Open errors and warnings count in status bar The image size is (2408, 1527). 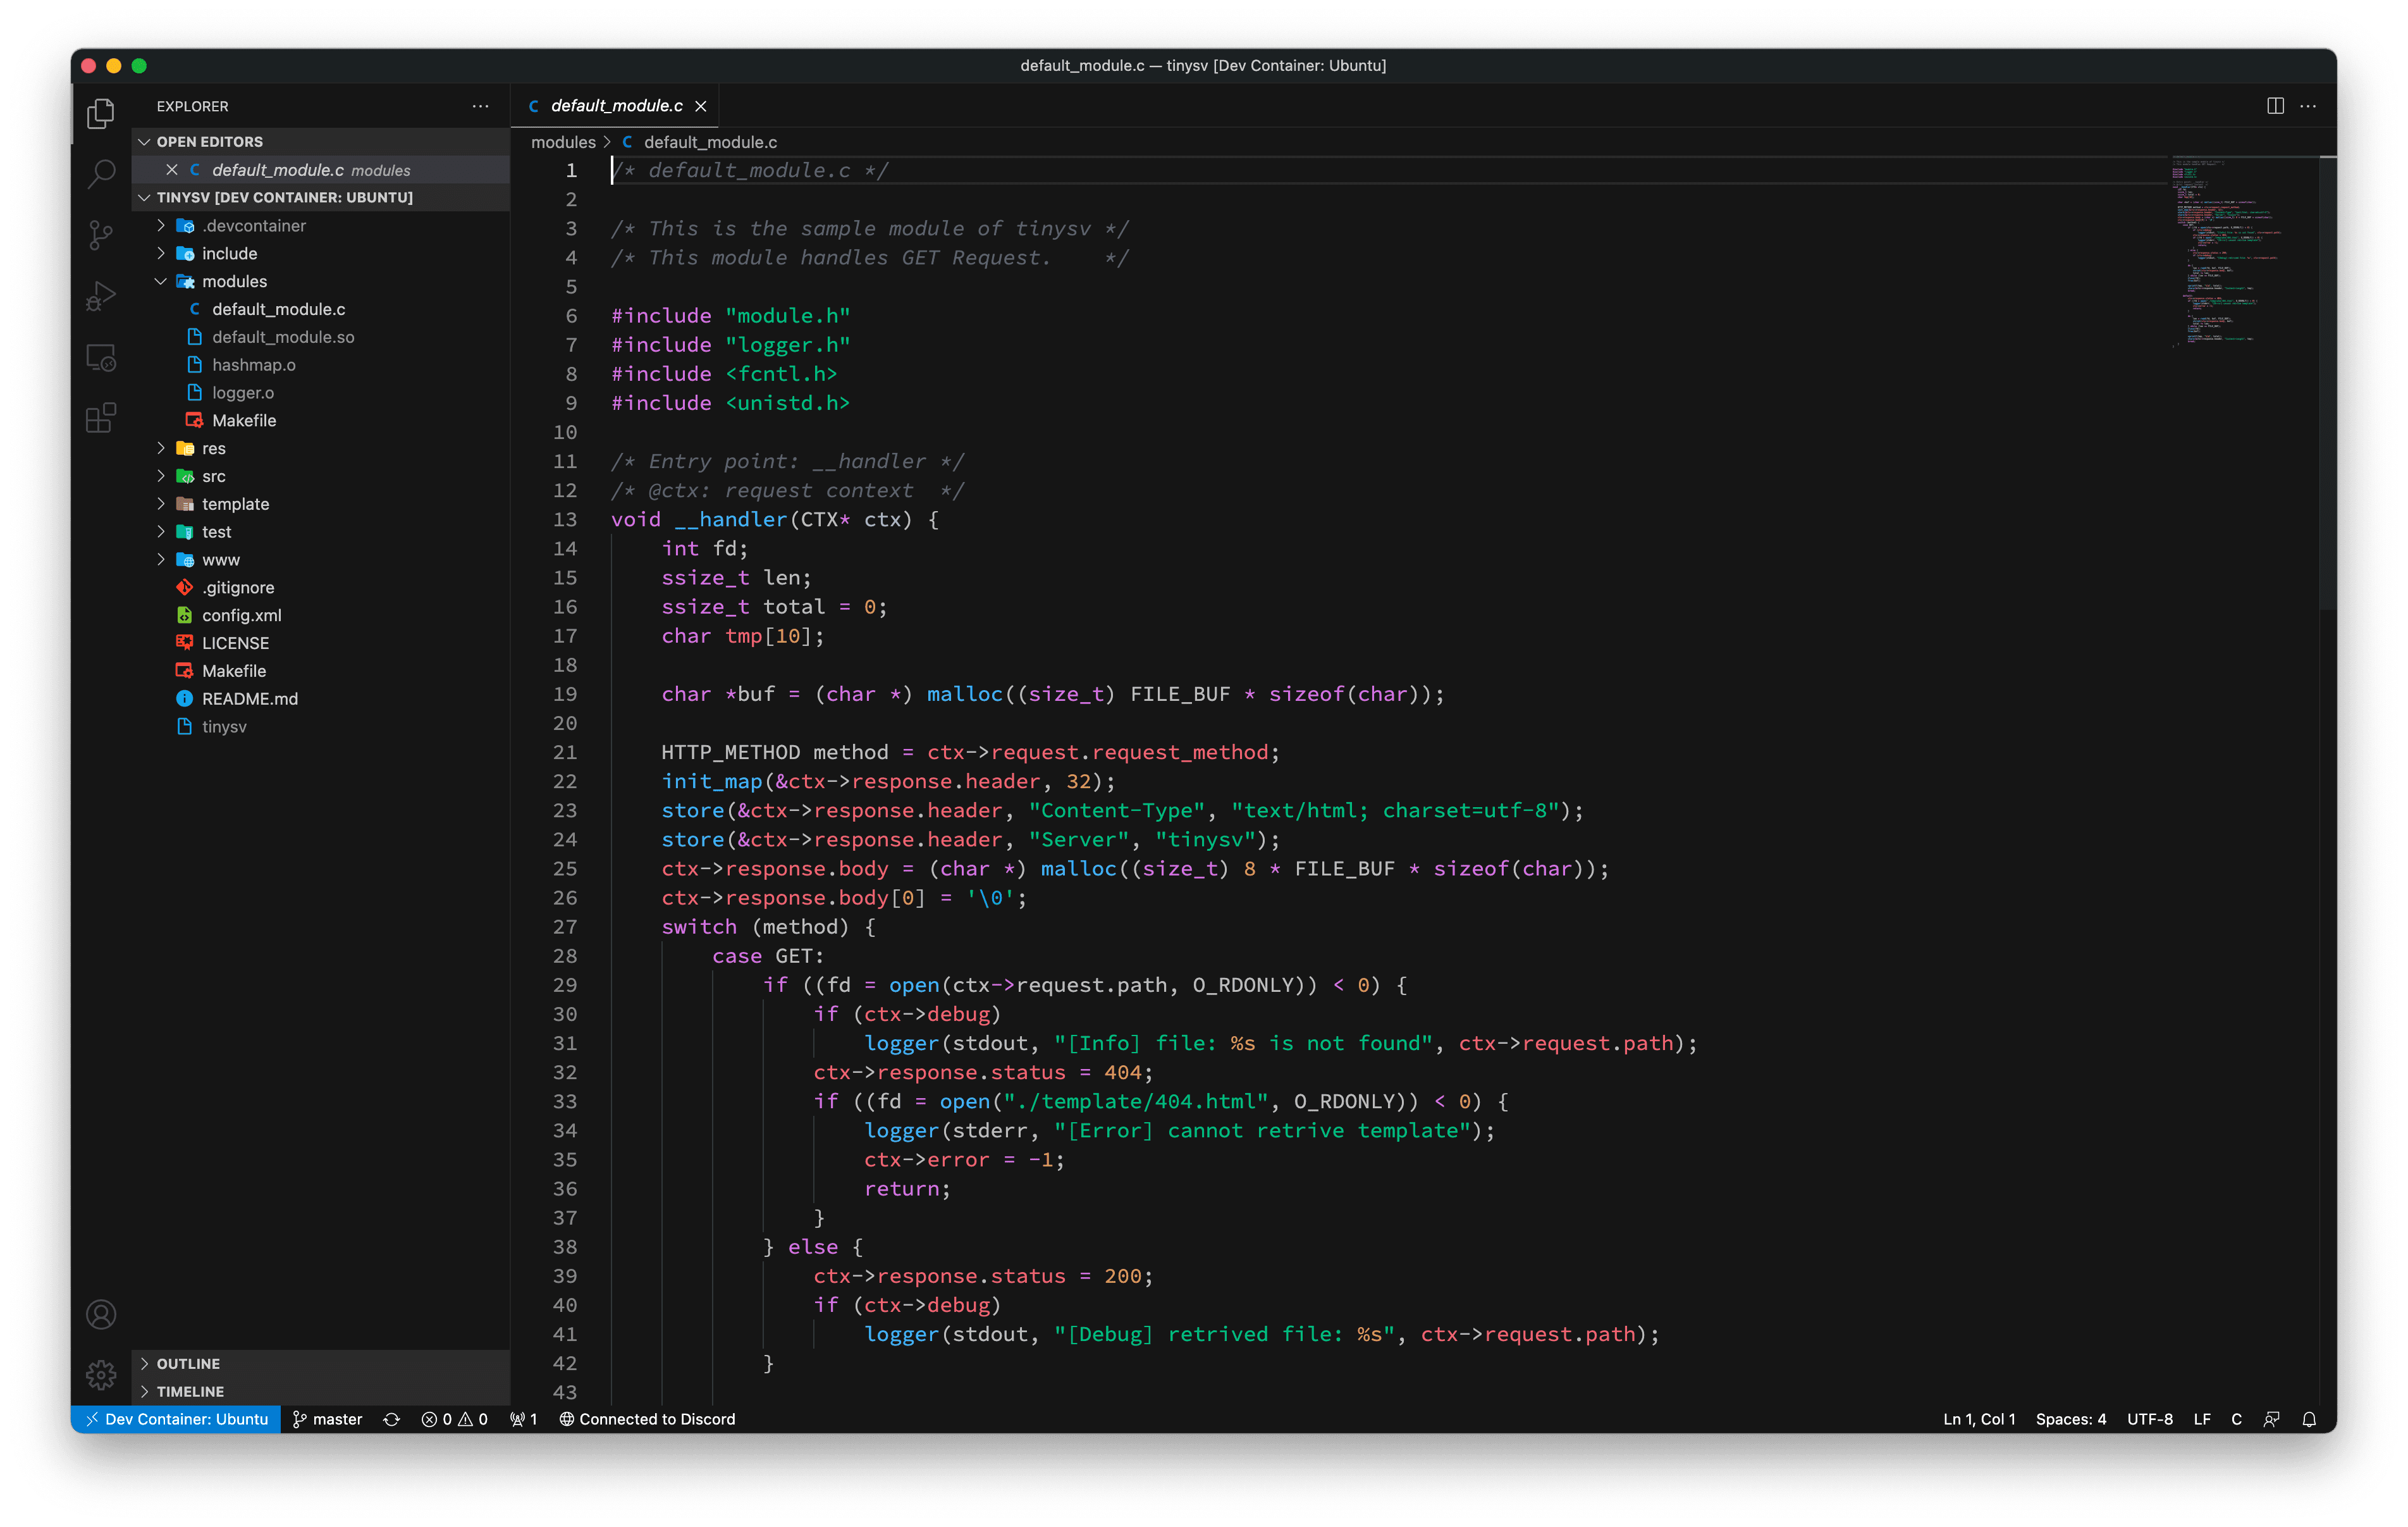pyautogui.click(x=455, y=1419)
